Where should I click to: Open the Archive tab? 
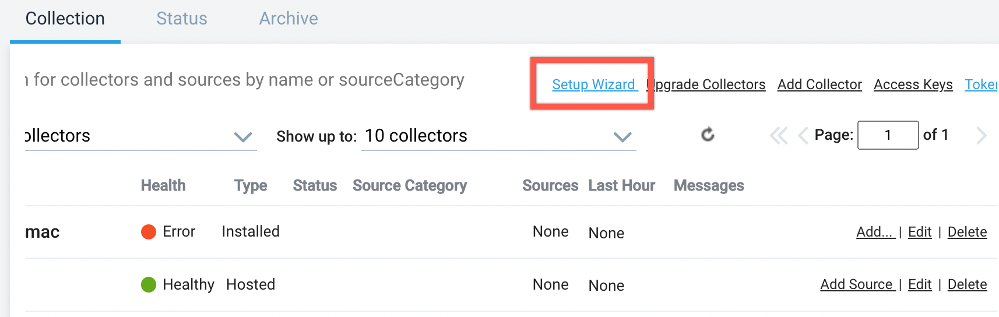click(x=289, y=19)
